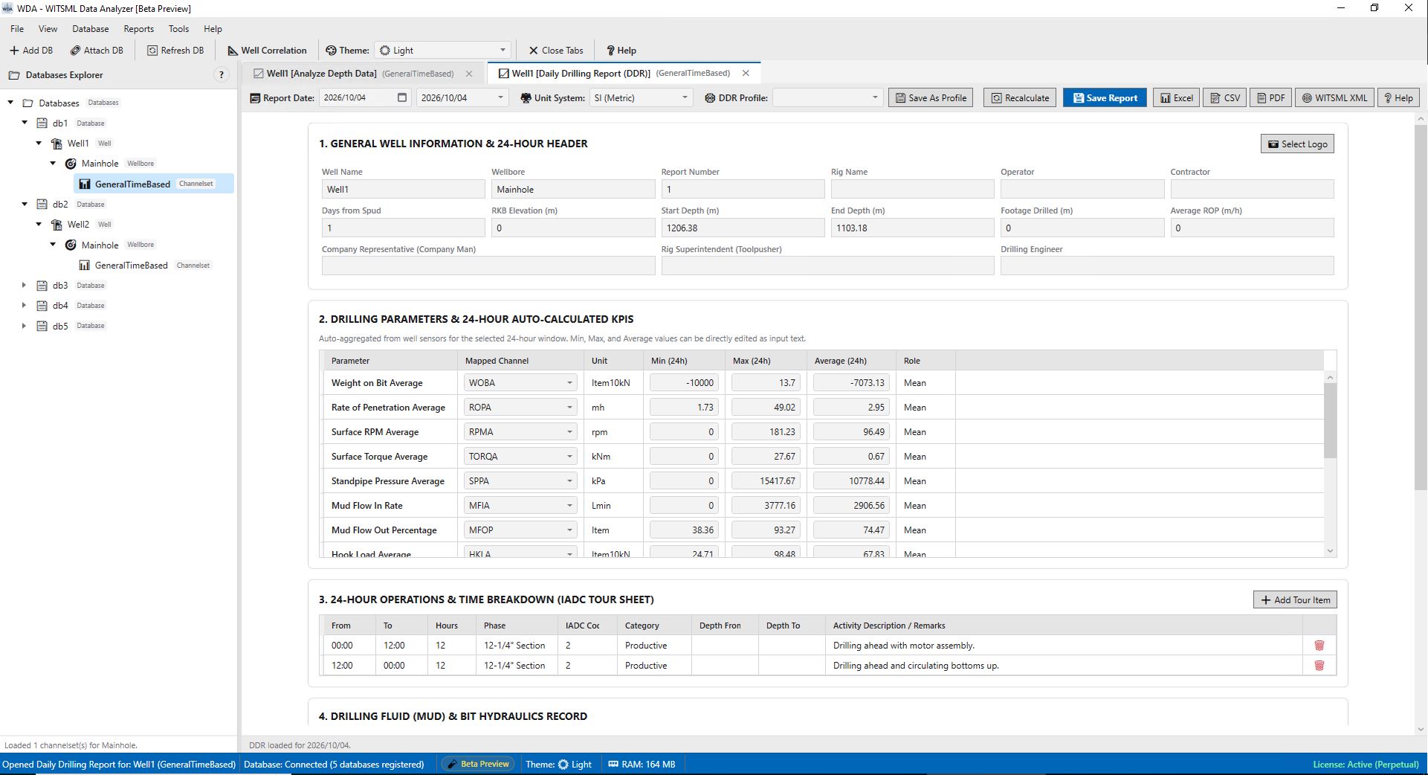Open the DDR Profile dropdown
Viewport: 1428px width, 775px height.
827,98
